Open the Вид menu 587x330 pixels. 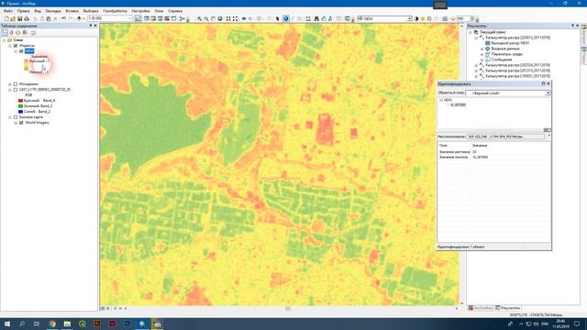pos(38,11)
